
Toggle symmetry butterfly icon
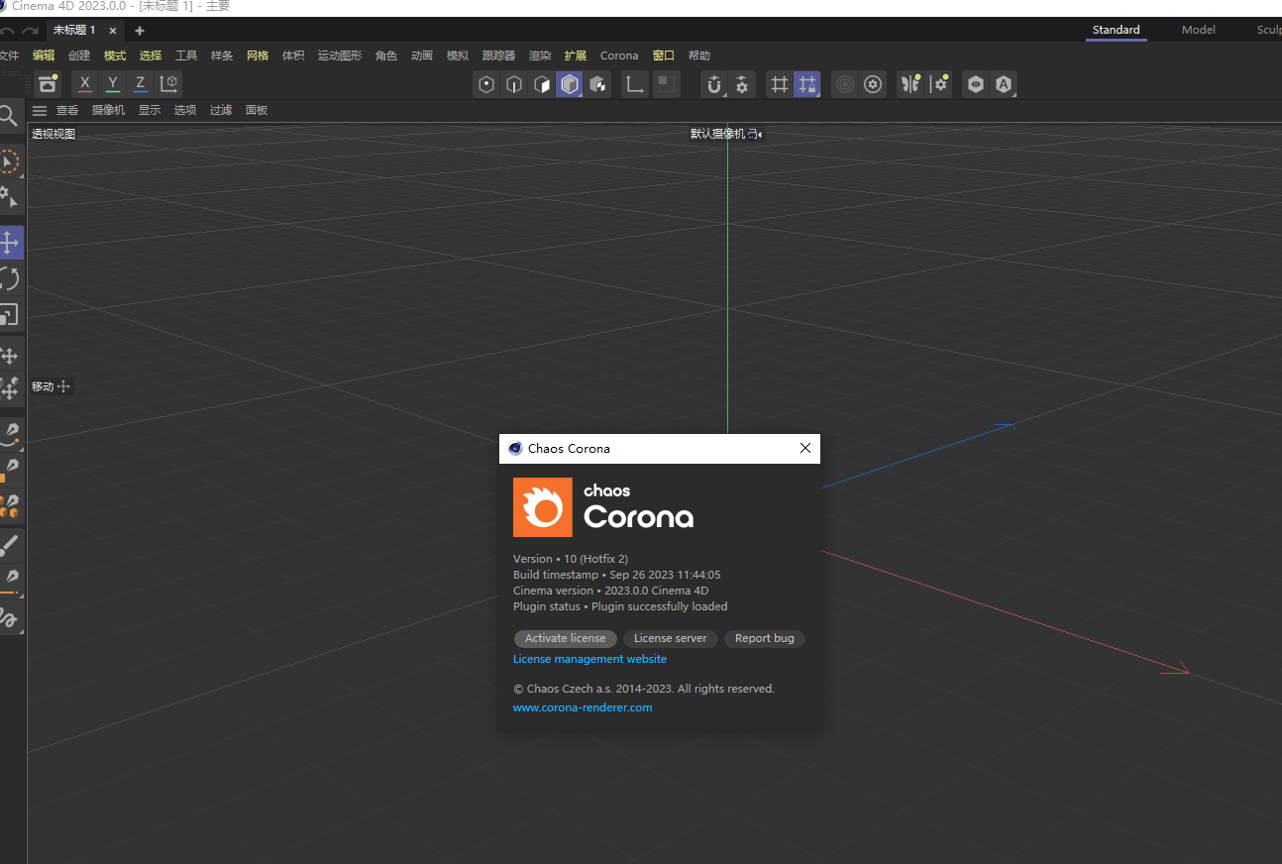coord(909,84)
